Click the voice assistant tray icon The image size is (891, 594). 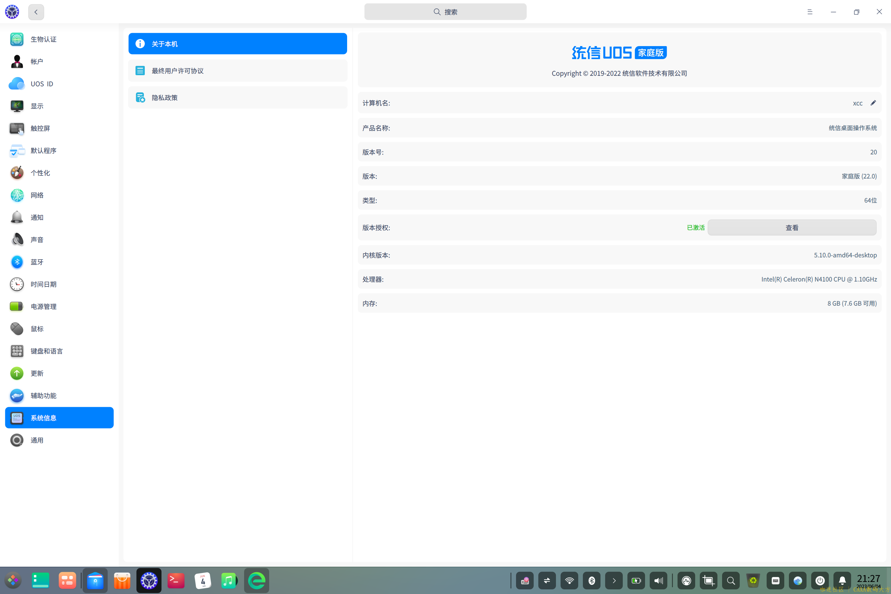pyautogui.click(x=798, y=581)
